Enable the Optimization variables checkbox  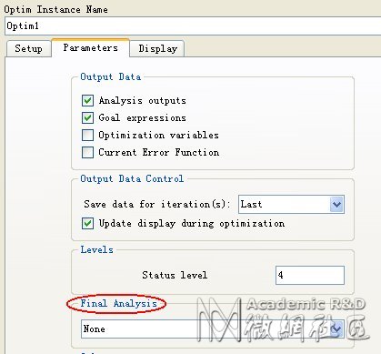point(87,135)
